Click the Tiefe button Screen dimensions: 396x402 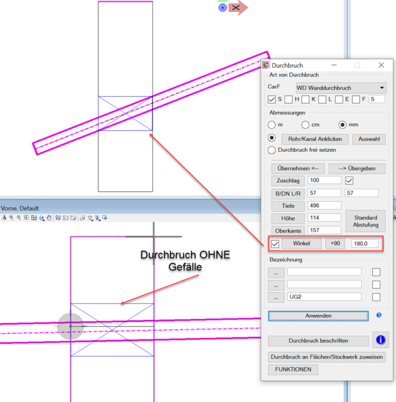click(x=288, y=206)
